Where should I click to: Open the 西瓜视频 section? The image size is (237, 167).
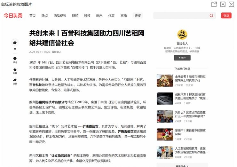60,16
